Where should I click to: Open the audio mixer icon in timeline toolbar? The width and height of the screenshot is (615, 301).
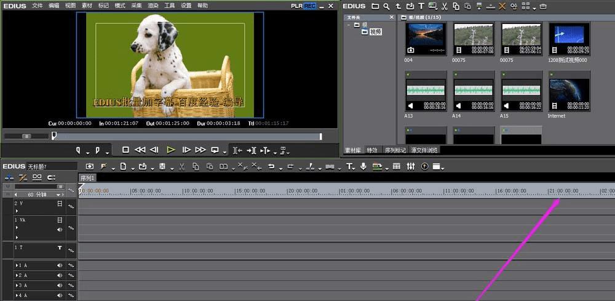[410, 166]
